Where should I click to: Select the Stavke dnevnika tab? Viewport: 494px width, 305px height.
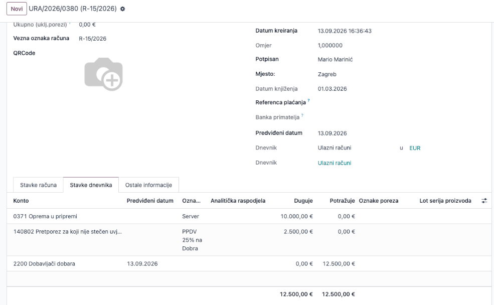(x=91, y=185)
